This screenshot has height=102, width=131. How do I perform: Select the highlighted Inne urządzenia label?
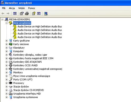coord(22,23)
